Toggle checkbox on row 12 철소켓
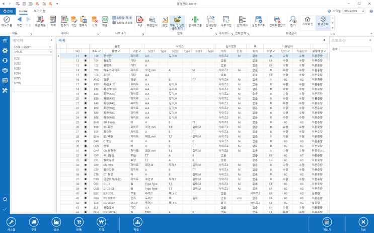 click(x=86, y=61)
